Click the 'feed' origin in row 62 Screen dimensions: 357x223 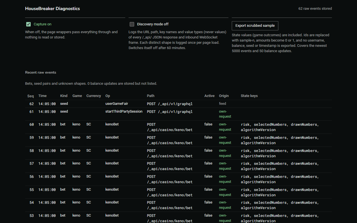(x=223, y=104)
